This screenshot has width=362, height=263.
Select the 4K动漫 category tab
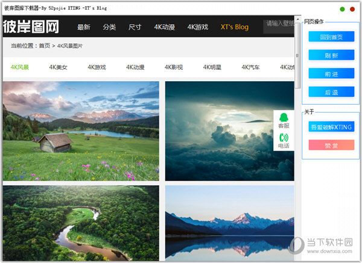tap(135, 67)
